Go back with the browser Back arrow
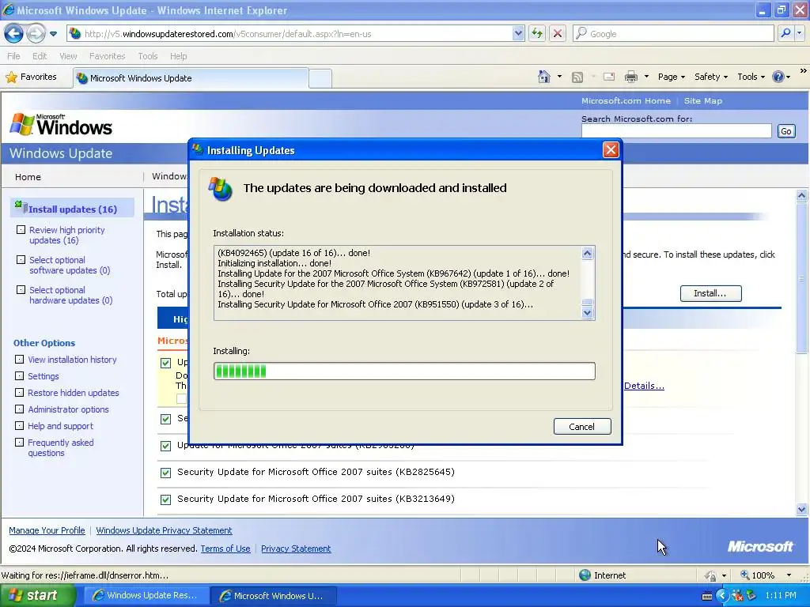Image resolution: width=810 pixels, height=607 pixels. pyautogui.click(x=13, y=34)
